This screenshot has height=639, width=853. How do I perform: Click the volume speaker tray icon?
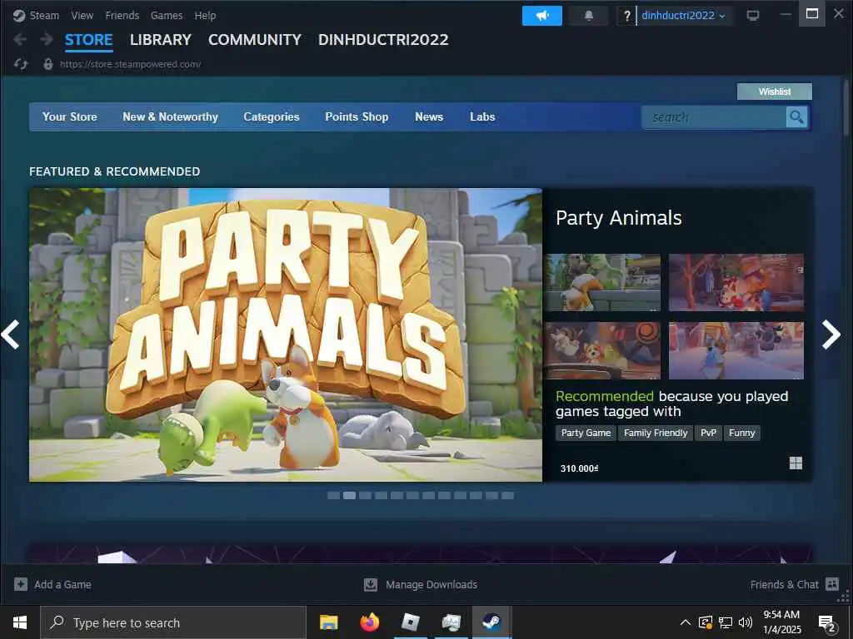pyautogui.click(x=746, y=622)
